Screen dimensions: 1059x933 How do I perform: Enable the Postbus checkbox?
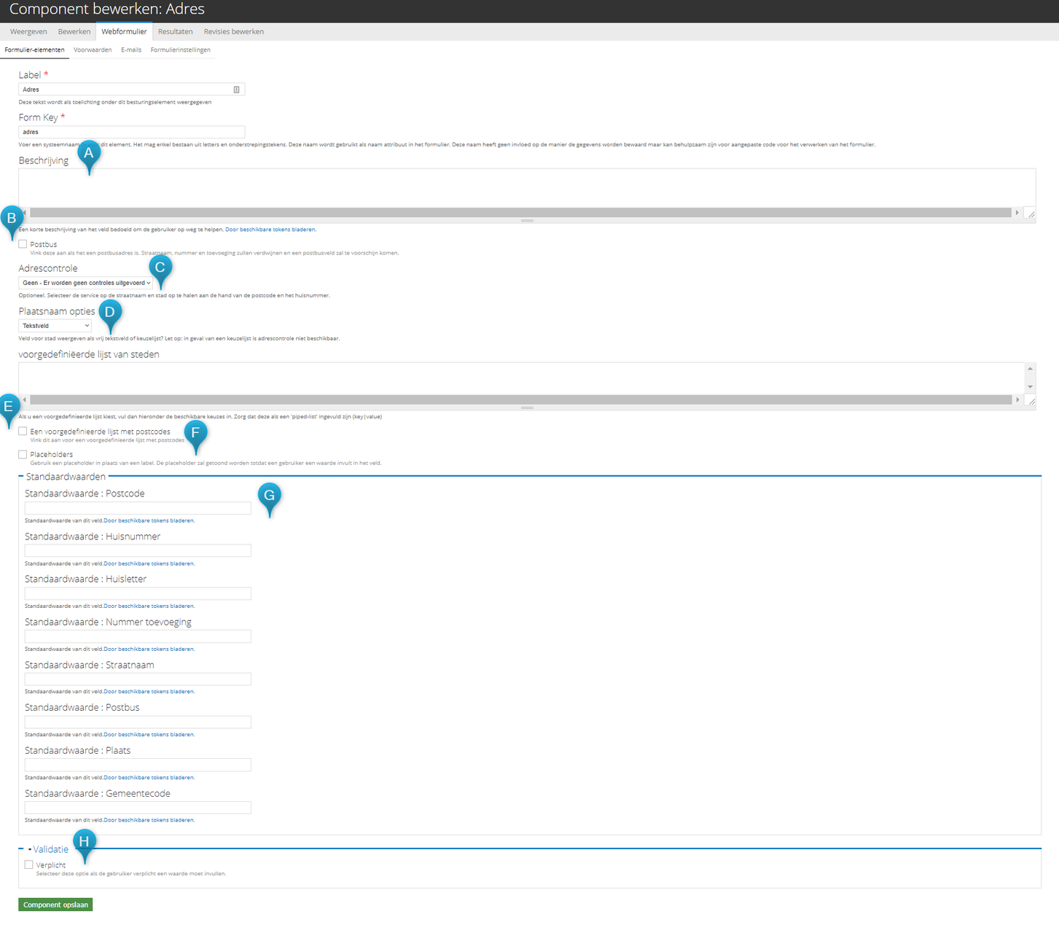pos(23,244)
